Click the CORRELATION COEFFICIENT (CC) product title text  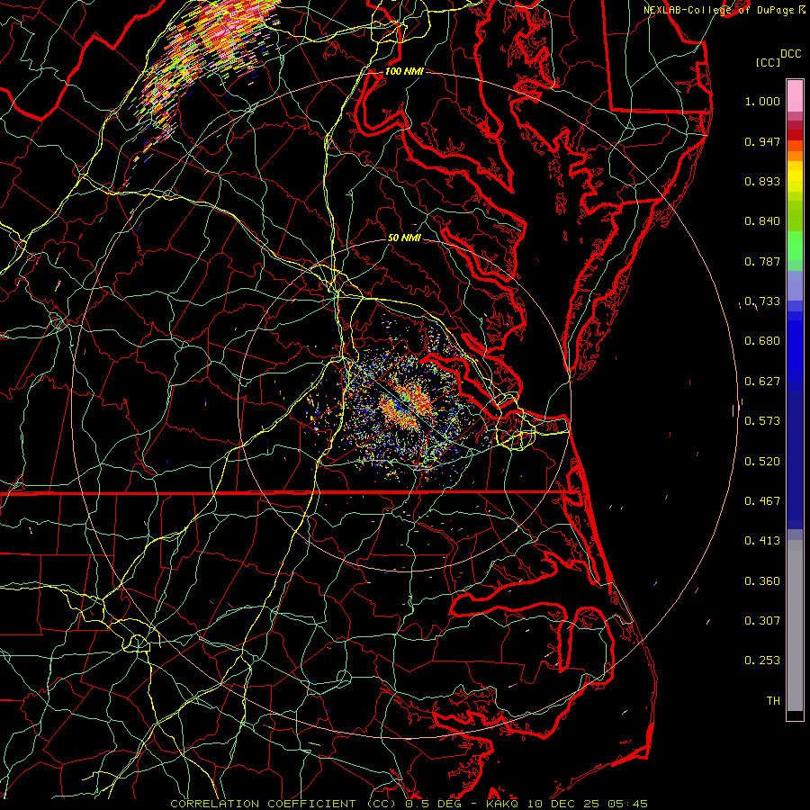pos(283,804)
